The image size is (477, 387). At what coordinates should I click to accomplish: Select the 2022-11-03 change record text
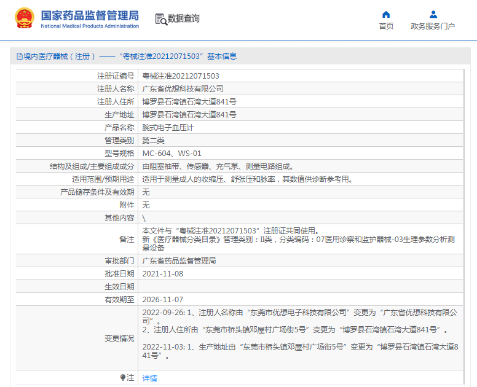(300, 351)
